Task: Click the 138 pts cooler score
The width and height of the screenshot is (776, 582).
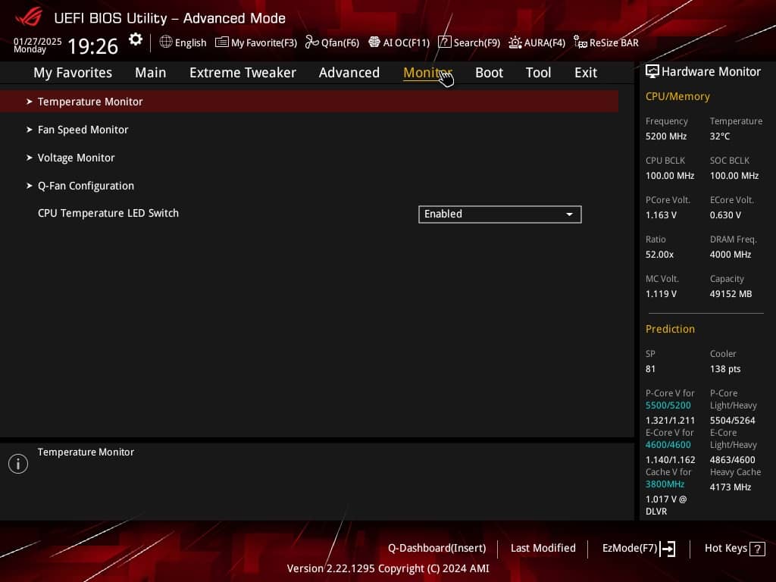Action: tap(725, 369)
